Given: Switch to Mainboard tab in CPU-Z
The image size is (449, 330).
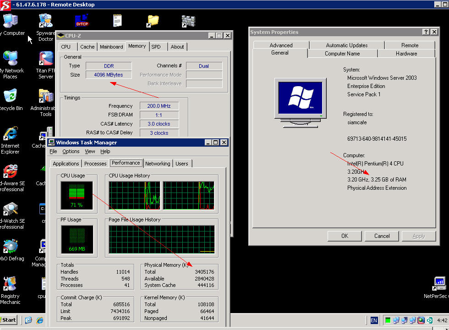Looking at the screenshot, I should tap(111, 47).
